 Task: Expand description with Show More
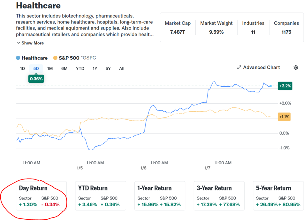(30, 43)
